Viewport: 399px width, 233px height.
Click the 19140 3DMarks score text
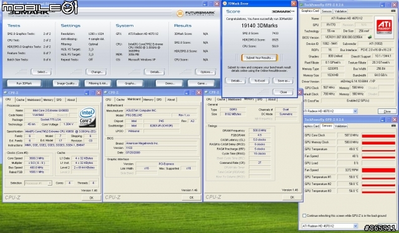(259, 26)
